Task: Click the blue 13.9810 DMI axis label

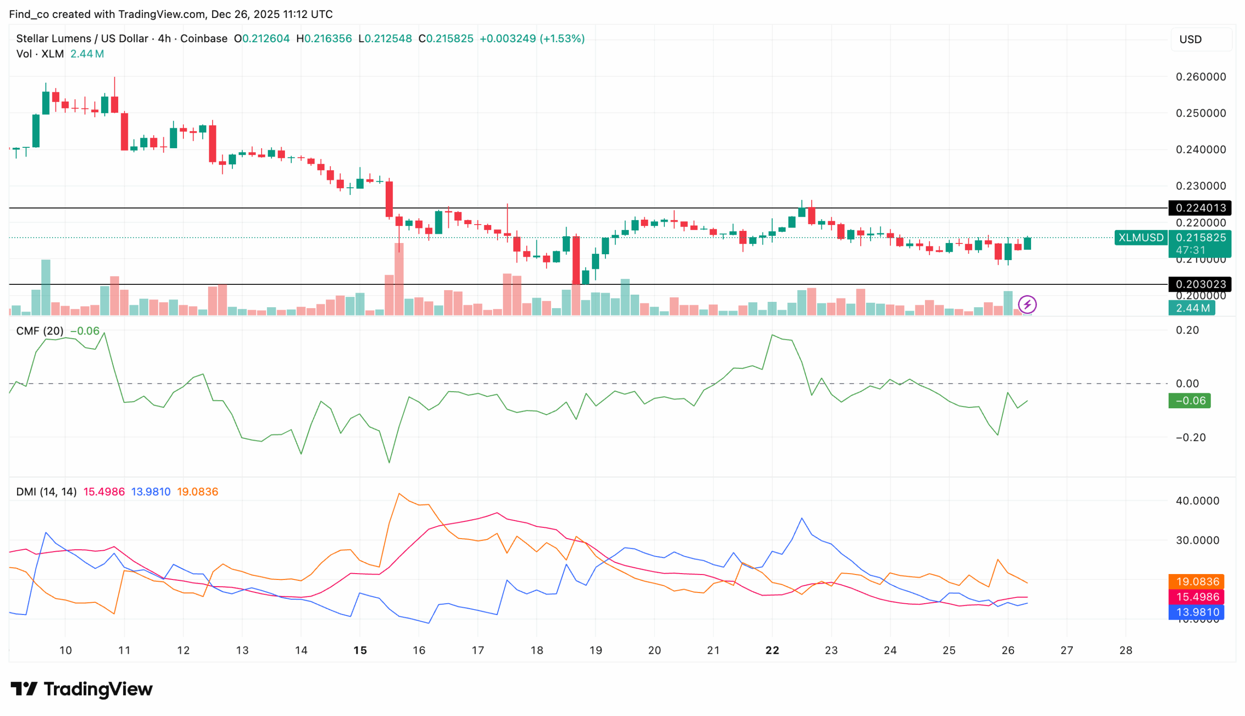Action: (1195, 612)
